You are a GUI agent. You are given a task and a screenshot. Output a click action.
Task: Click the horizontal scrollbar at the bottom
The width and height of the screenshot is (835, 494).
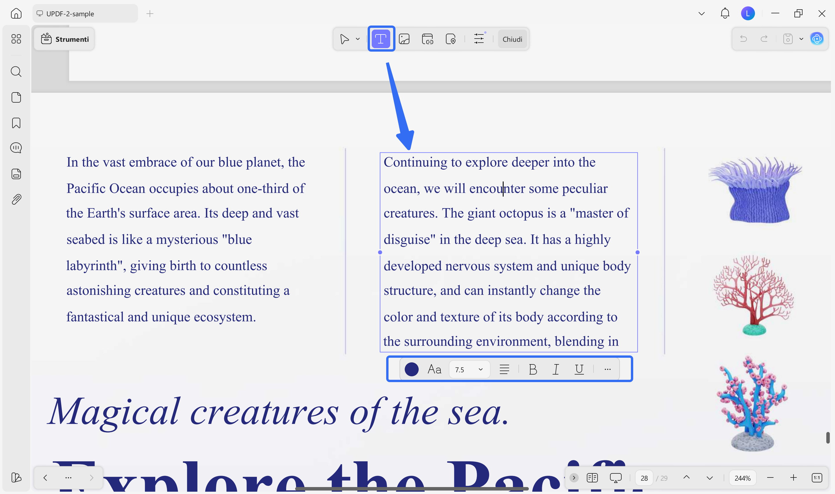tap(412, 489)
